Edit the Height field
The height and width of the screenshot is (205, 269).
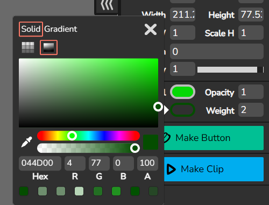coord(251,15)
